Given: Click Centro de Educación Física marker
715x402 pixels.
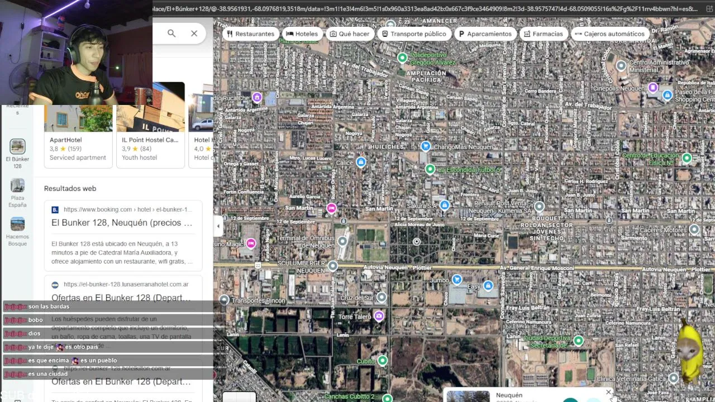Looking at the screenshot, I should coord(687,158).
